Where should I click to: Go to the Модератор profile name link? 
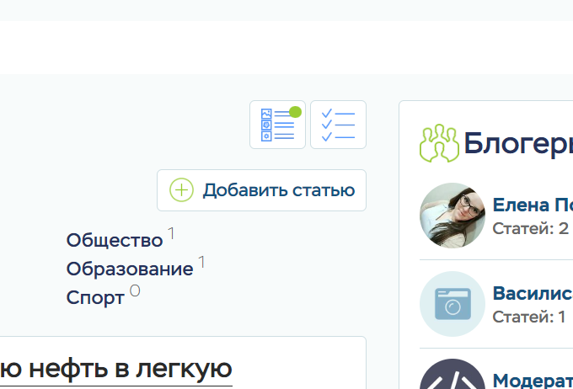pyautogui.click(x=532, y=380)
